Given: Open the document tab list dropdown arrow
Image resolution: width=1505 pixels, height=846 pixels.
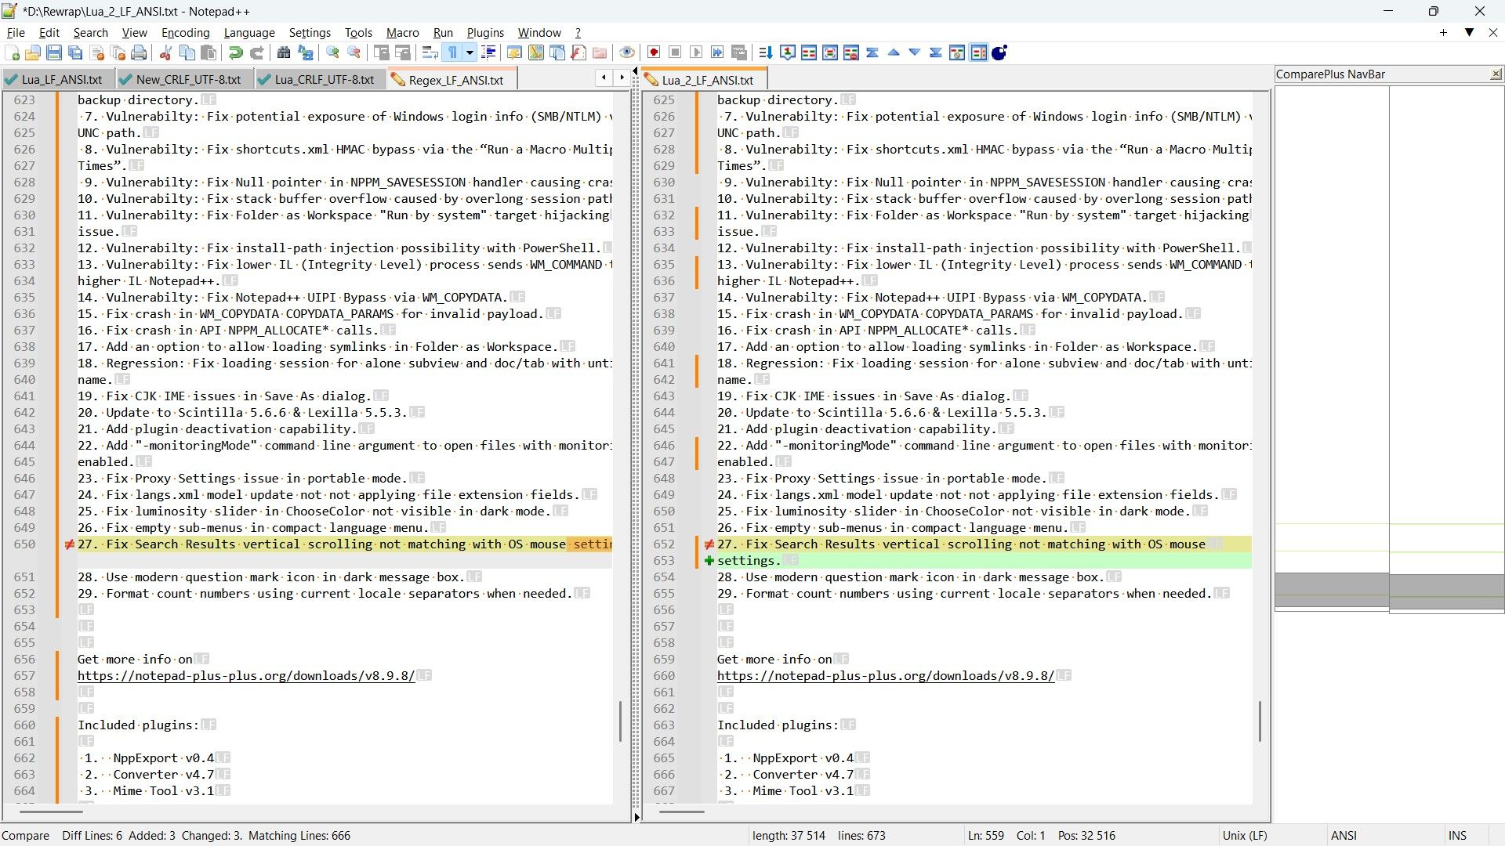Looking at the screenshot, I should (1469, 32).
